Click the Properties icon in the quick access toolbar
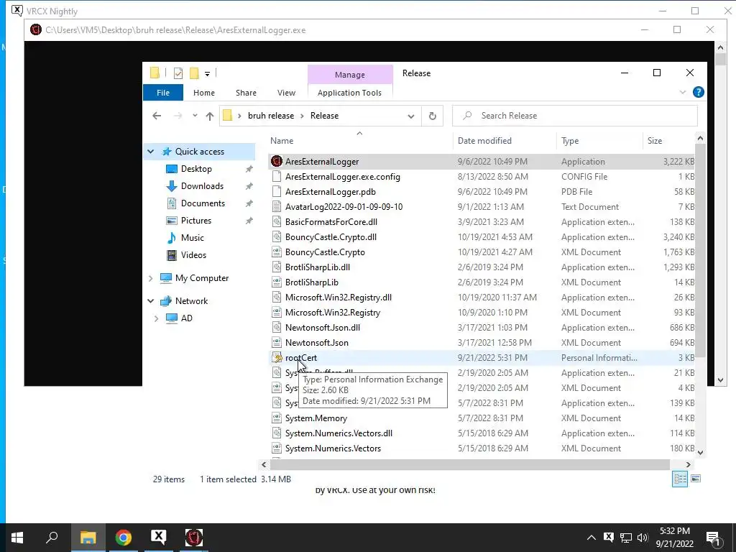Screen dimensions: 736x552 click(x=178, y=73)
